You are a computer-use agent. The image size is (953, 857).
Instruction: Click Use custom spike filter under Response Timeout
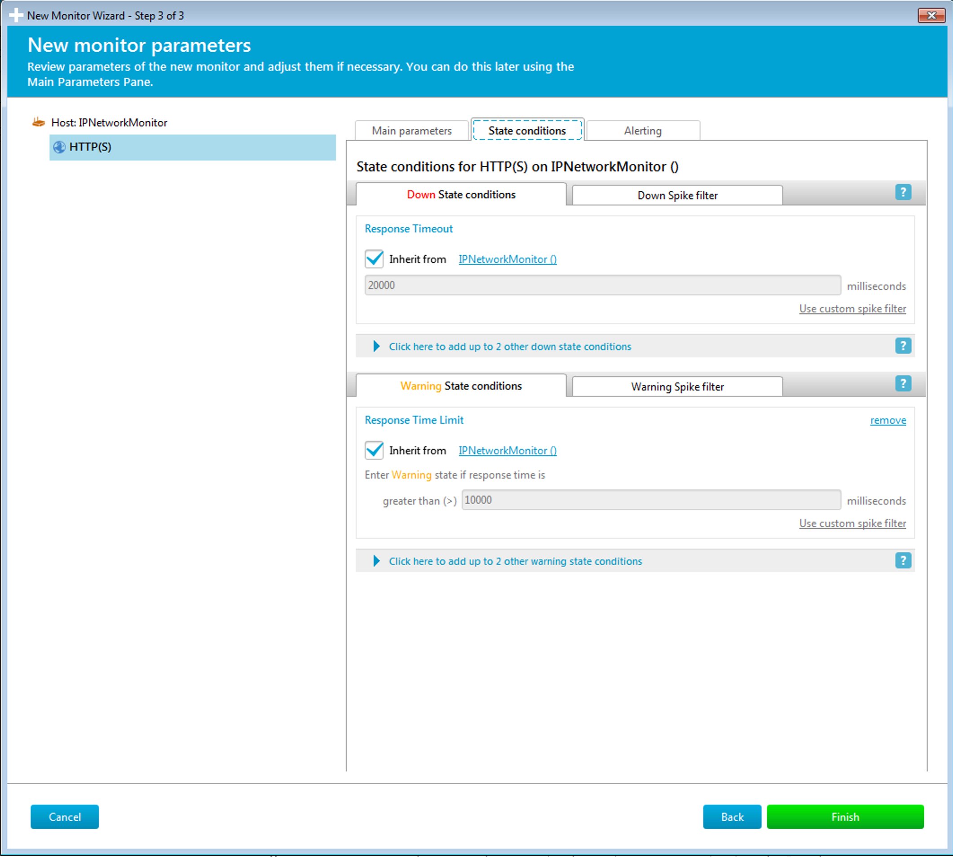[x=852, y=309]
